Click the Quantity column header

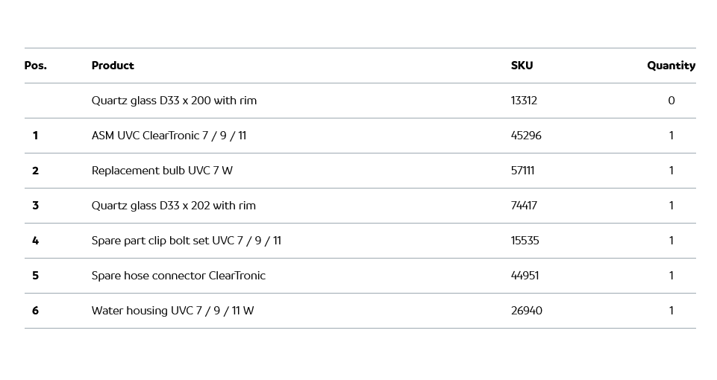pyautogui.click(x=671, y=66)
